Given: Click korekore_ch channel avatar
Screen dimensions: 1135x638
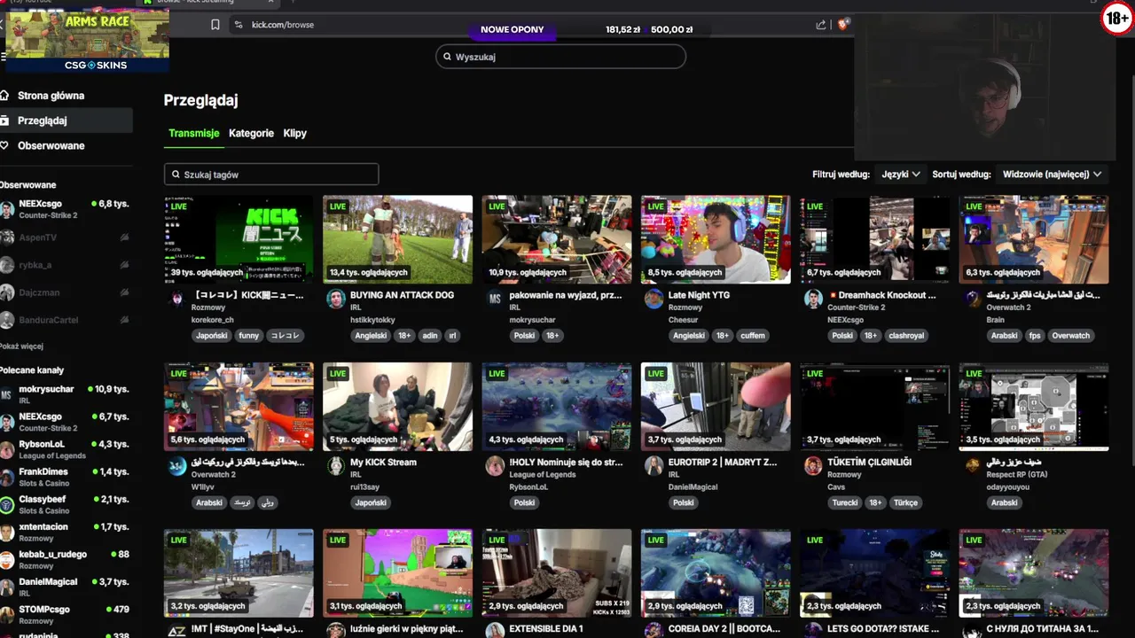Looking at the screenshot, I should pyautogui.click(x=176, y=299).
